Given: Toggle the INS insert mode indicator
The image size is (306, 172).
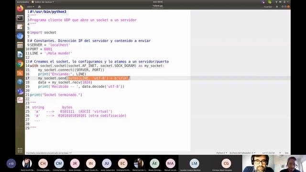Looking at the screenshot, I should 286,153.
